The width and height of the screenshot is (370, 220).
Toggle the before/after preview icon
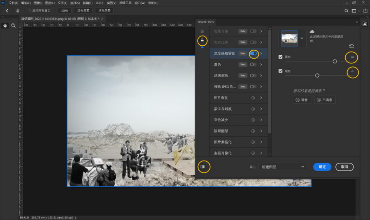(203, 167)
